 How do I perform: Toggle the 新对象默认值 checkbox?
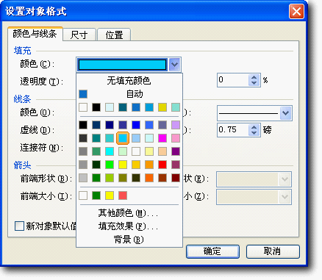click(19, 226)
